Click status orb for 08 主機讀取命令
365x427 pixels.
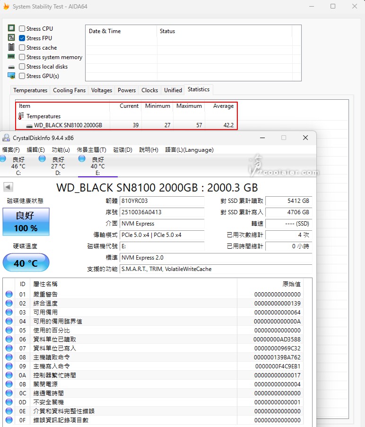click(x=9, y=357)
